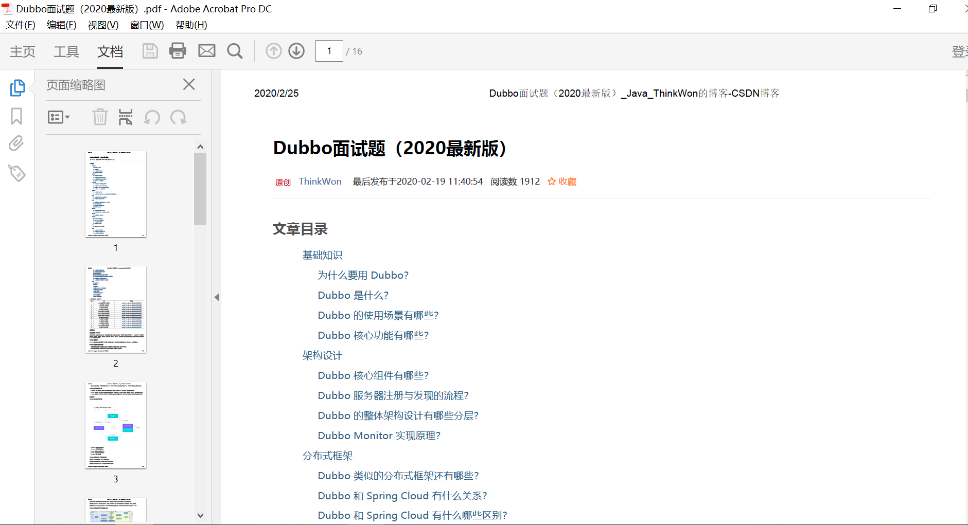Click the 收藏 star link
The width and height of the screenshot is (968, 525).
coord(562,182)
